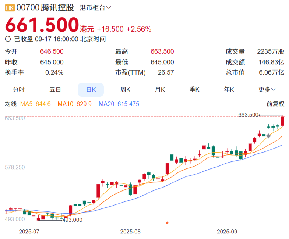Click the 均线 moving average label
289x239 pixels.
click(11, 104)
